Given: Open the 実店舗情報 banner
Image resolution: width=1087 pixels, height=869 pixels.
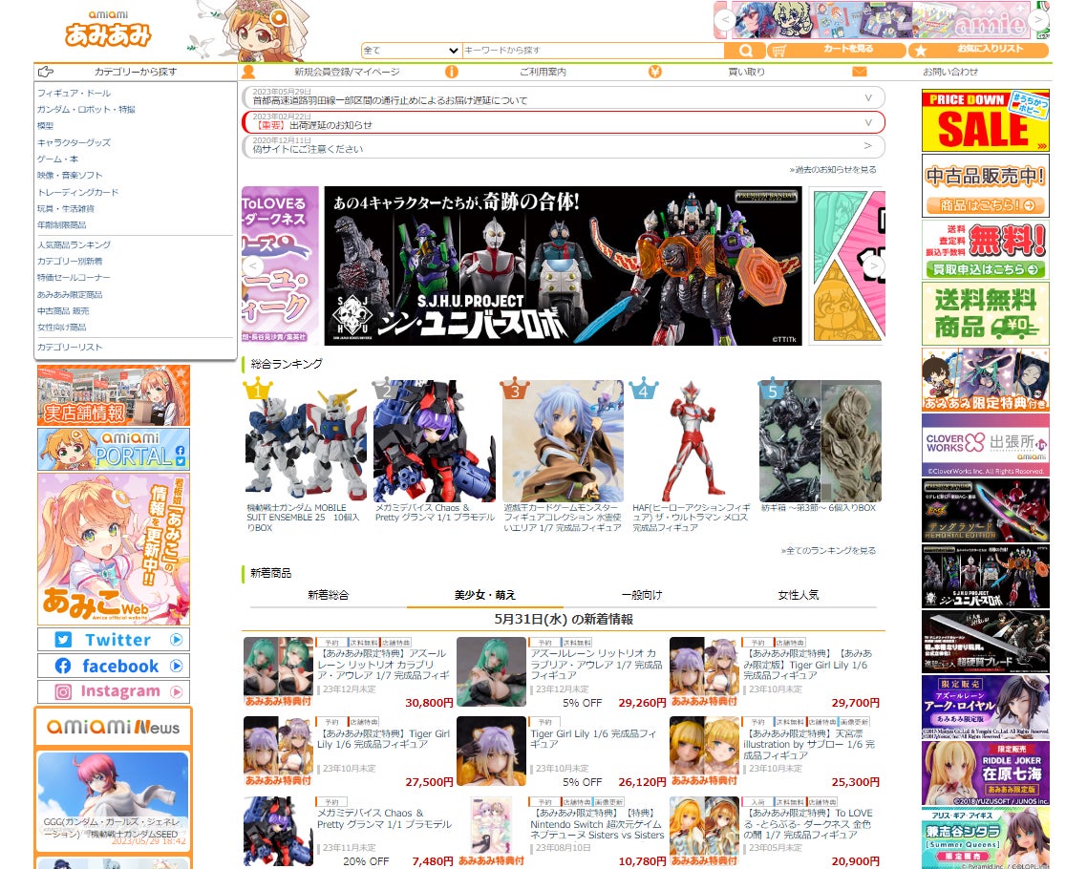Looking at the screenshot, I should coord(114,395).
